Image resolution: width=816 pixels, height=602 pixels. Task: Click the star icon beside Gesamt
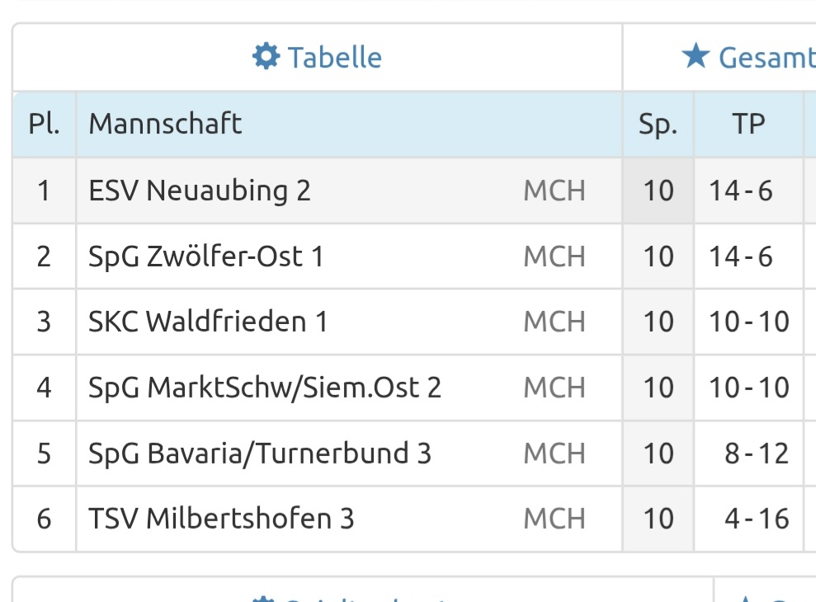click(696, 57)
